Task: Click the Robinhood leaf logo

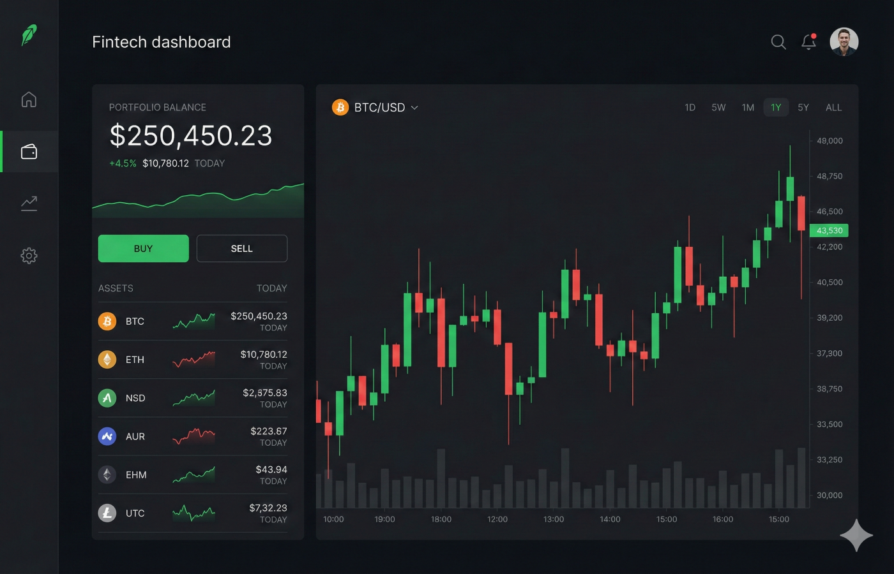Action: click(29, 35)
